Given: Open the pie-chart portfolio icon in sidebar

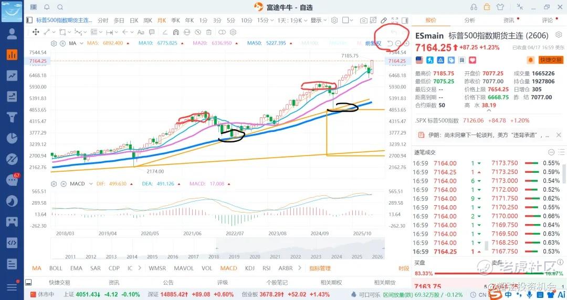Looking at the screenshot, I should click(x=12, y=138).
